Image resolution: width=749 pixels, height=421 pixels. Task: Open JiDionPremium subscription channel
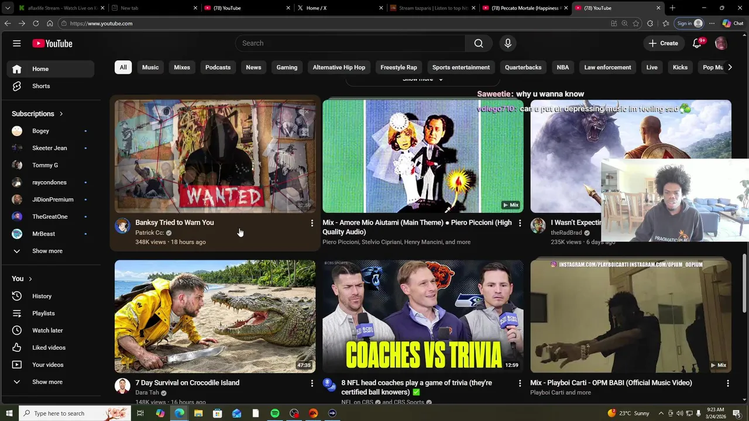(x=50, y=199)
